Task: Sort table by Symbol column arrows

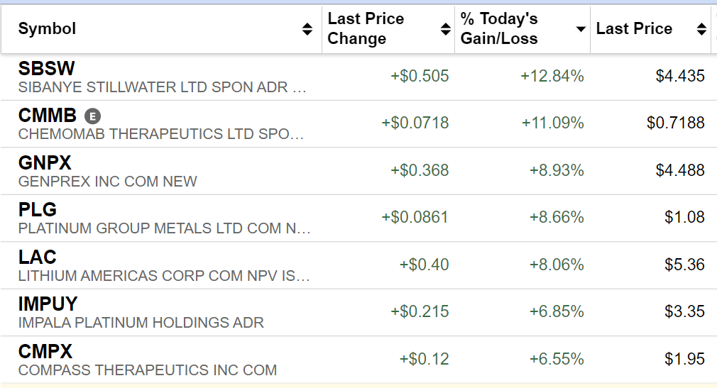Action: click(x=307, y=29)
